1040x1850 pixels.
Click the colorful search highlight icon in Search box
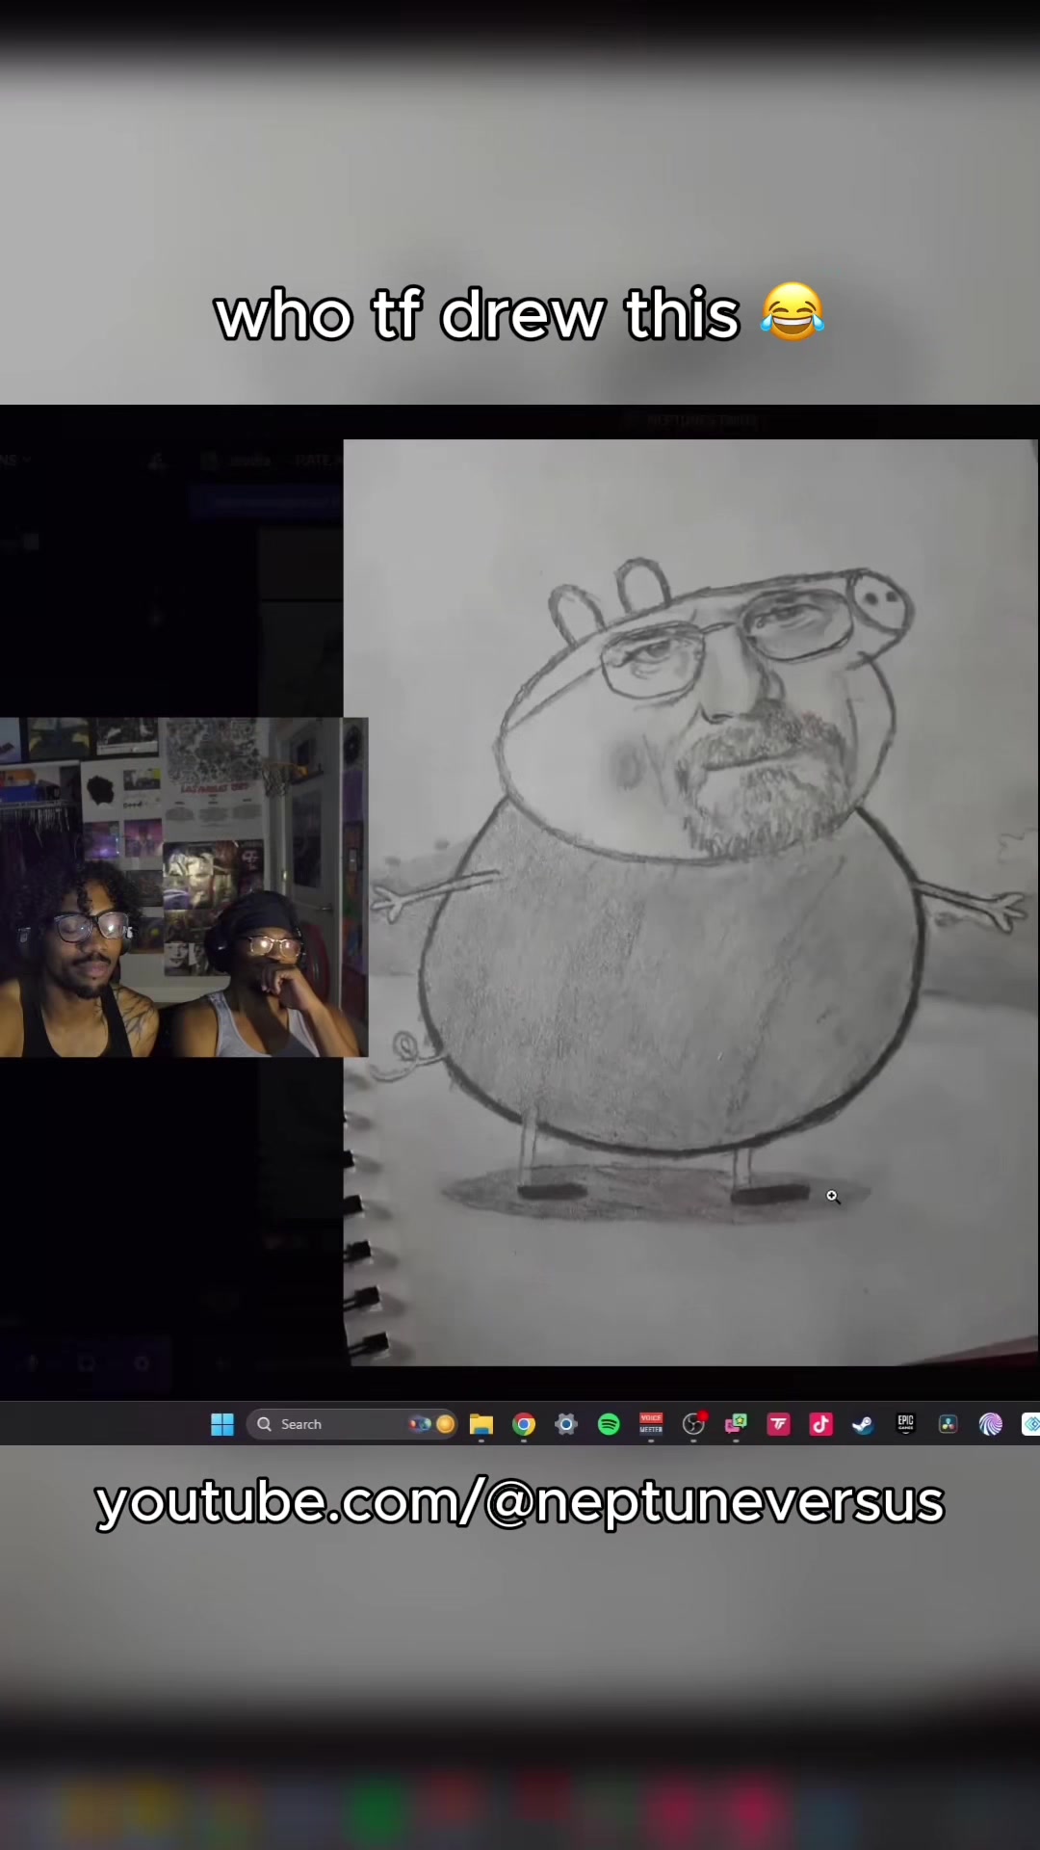[431, 1424]
